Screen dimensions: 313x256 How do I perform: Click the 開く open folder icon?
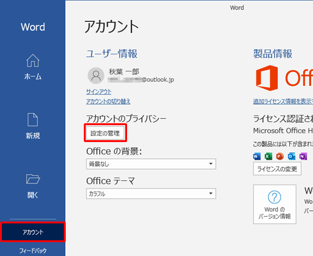pos(33,179)
